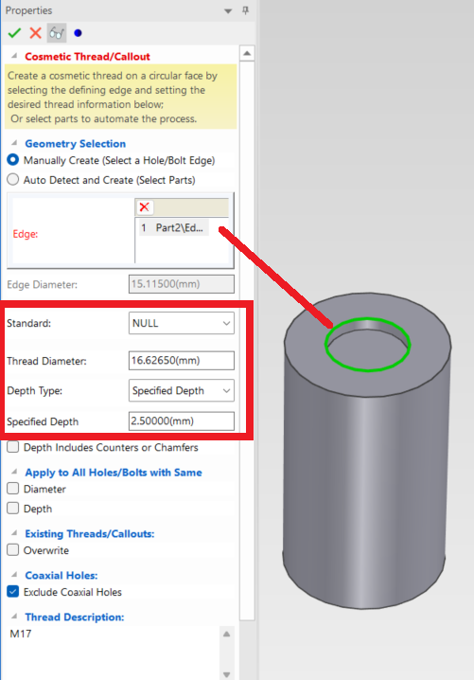Enable Depth Includes Counters or Chamfers

tap(13, 447)
